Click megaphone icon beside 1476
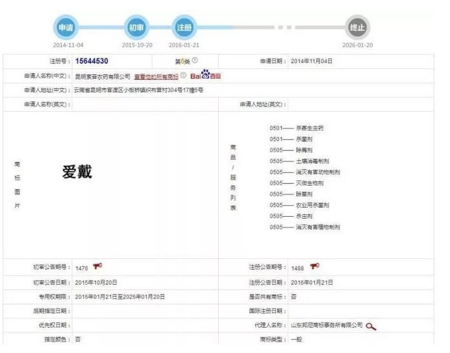This screenshot has height=353, width=450. tap(97, 266)
